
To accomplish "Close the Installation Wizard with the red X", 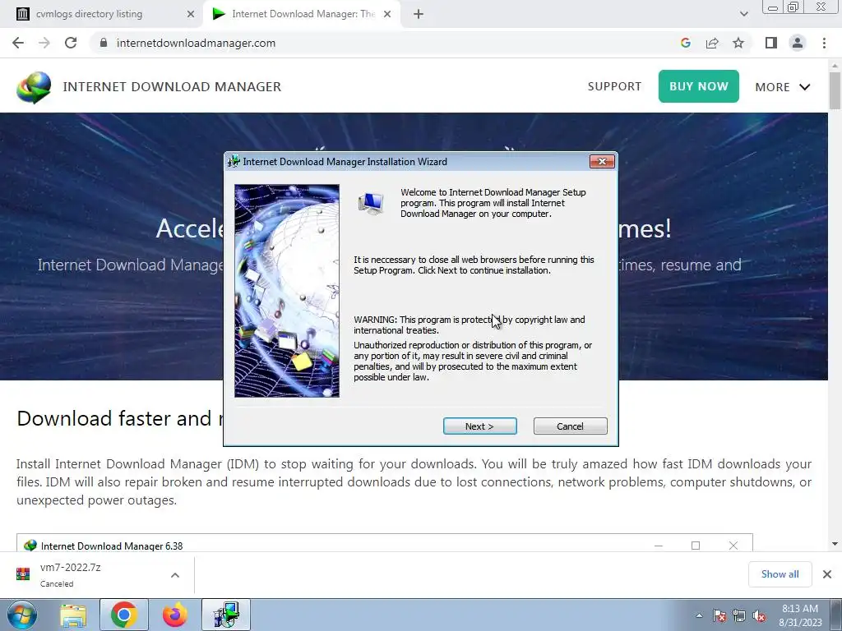I will tap(602, 162).
